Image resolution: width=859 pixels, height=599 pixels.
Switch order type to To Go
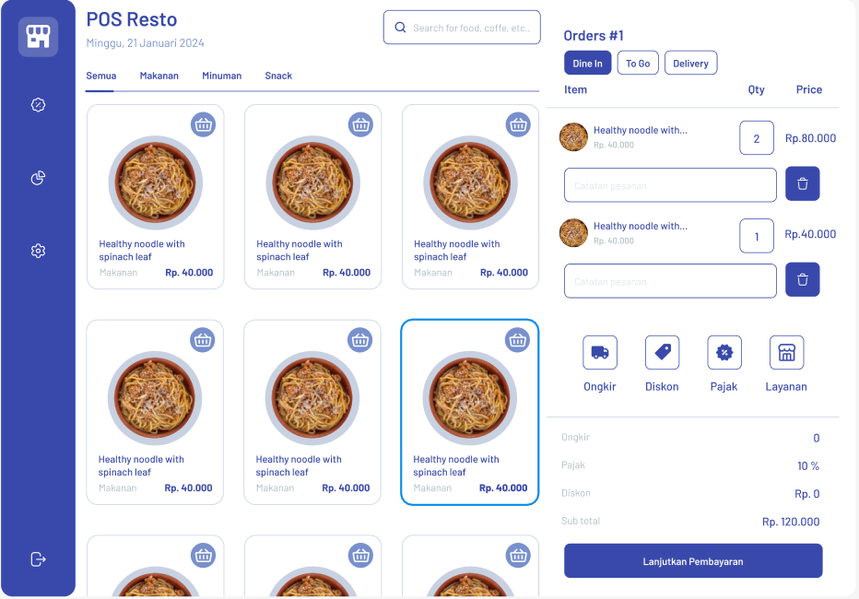click(x=638, y=64)
